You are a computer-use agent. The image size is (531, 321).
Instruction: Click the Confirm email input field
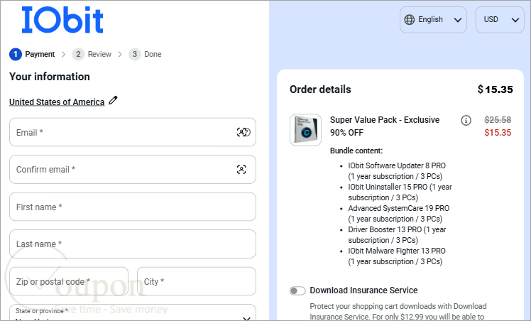[133, 170]
